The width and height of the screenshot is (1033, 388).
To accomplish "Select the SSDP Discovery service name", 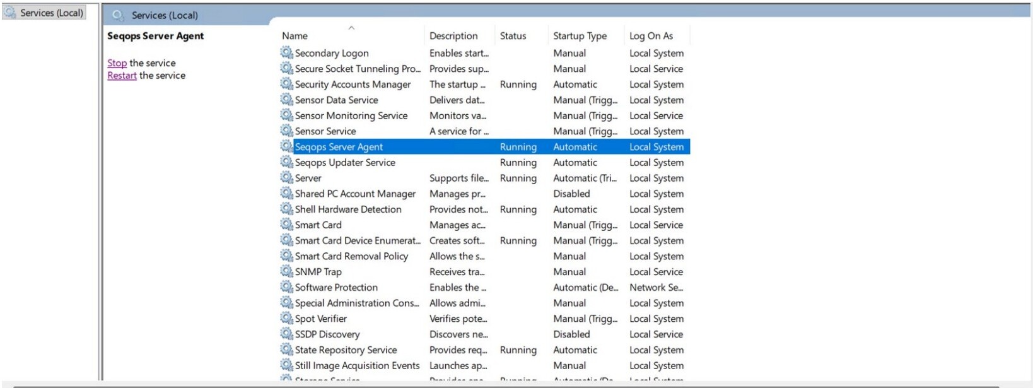I will coord(327,334).
